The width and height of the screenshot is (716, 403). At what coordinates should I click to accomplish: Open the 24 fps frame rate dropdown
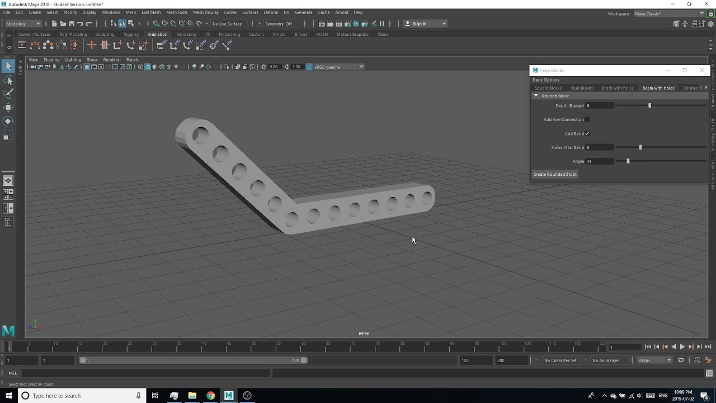tap(654, 360)
